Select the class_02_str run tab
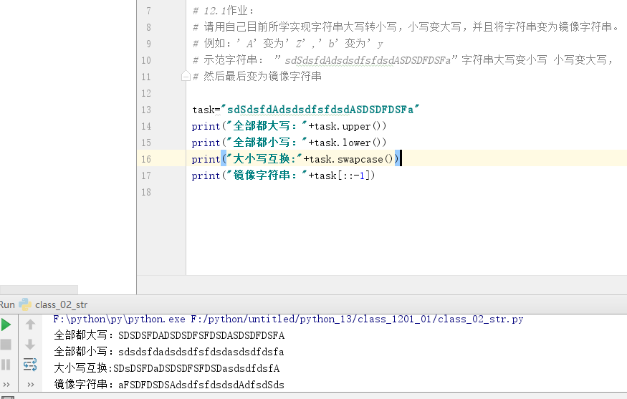The image size is (627, 399). [61, 304]
